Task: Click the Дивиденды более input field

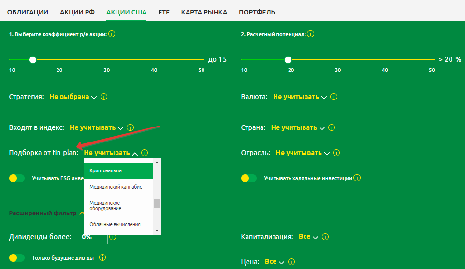Action: [x=92, y=237]
